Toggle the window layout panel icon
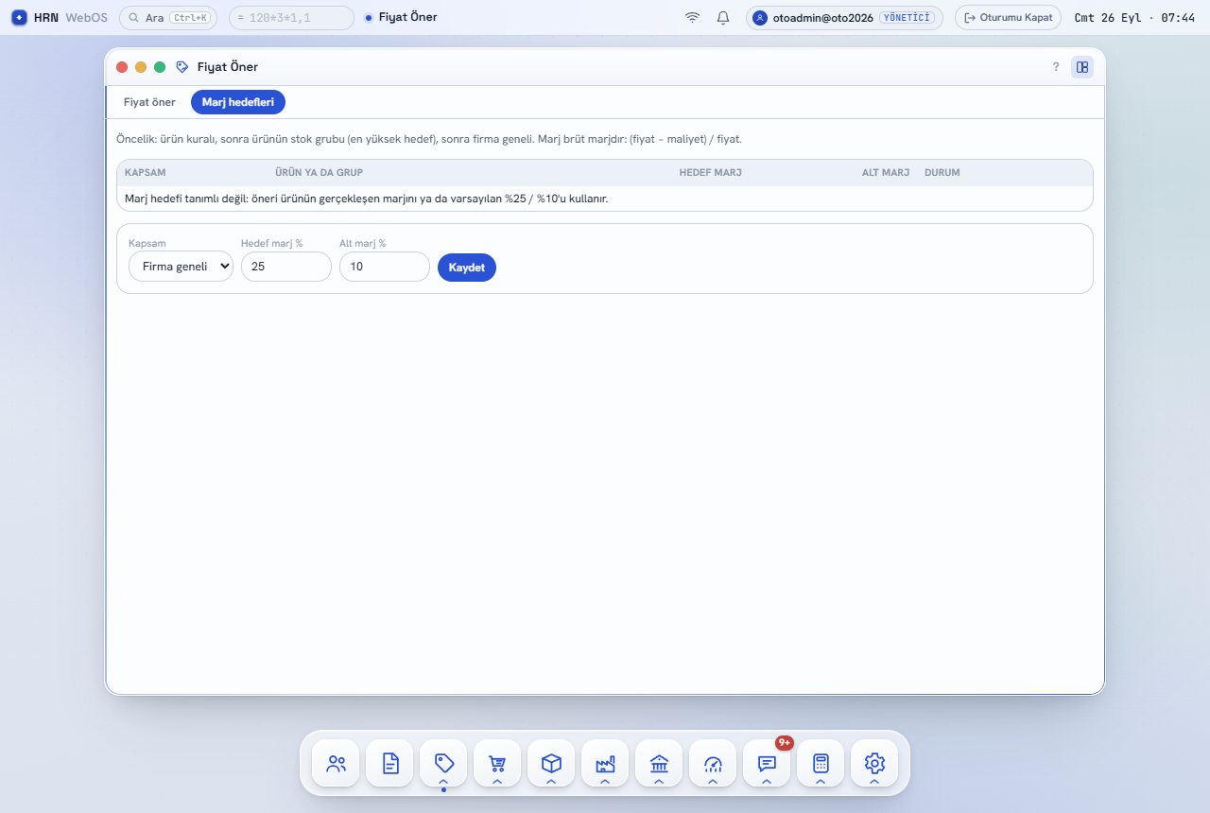The height and width of the screenshot is (813, 1210). pyautogui.click(x=1082, y=67)
